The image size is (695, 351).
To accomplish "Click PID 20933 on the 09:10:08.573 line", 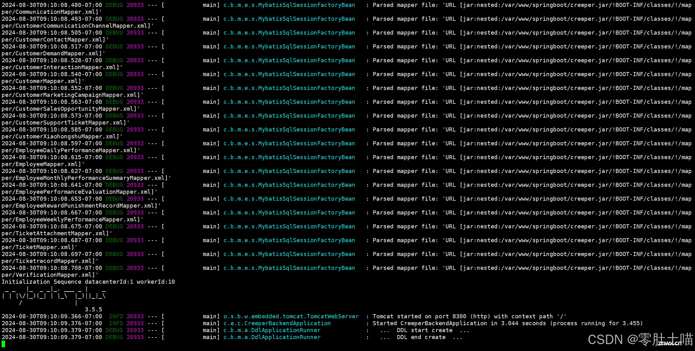I will (x=135, y=116).
